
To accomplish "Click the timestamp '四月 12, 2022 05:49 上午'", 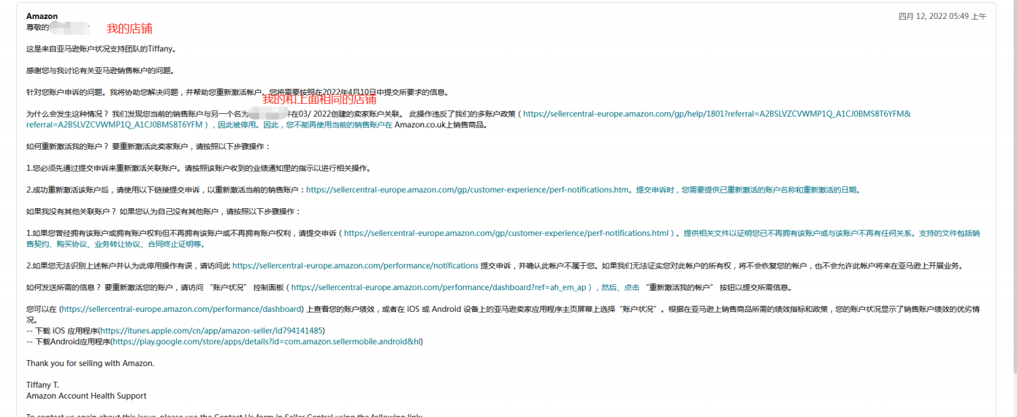I will coord(942,16).
